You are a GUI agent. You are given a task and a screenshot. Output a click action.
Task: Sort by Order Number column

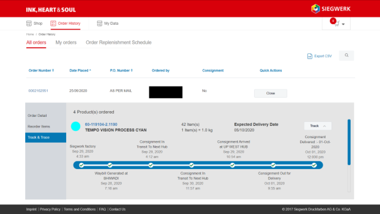pos(41,70)
